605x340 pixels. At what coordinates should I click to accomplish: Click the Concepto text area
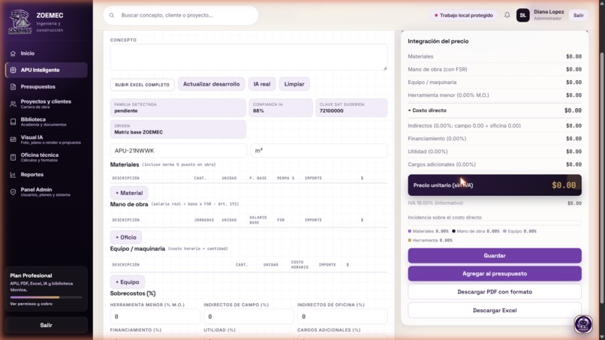248,57
